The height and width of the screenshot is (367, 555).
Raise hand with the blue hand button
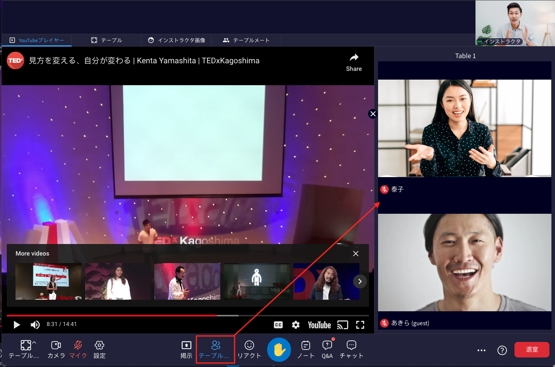pyautogui.click(x=279, y=350)
